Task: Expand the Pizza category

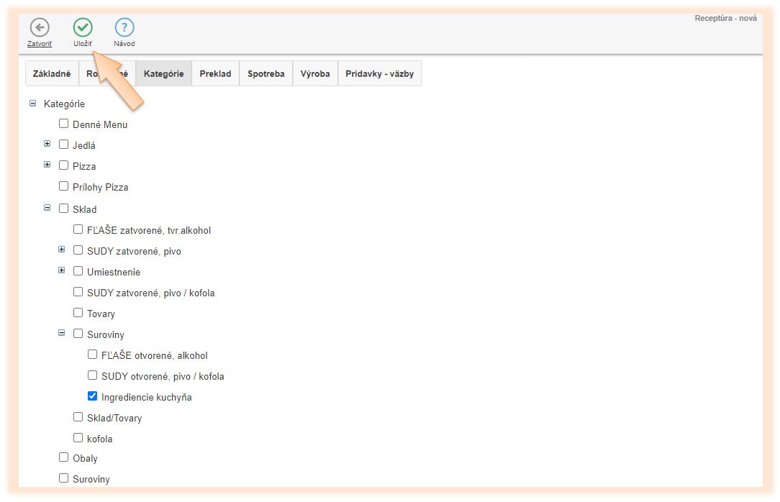Action: [x=47, y=165]
